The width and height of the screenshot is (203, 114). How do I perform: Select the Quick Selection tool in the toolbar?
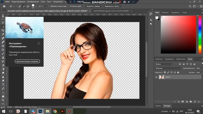pyautogui.click(x=3, y=27)
